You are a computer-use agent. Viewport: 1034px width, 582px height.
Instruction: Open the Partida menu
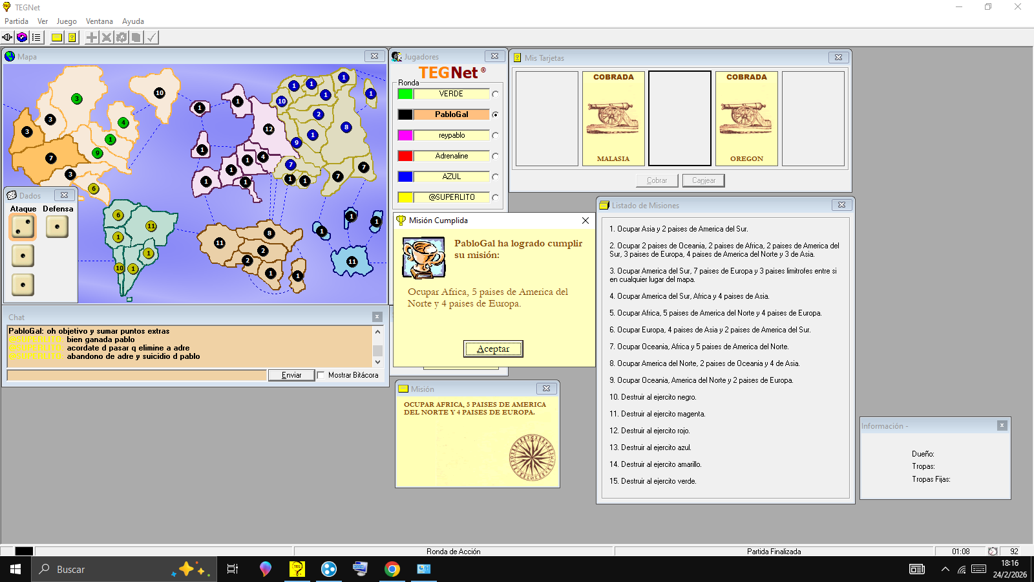click(16, 21)
